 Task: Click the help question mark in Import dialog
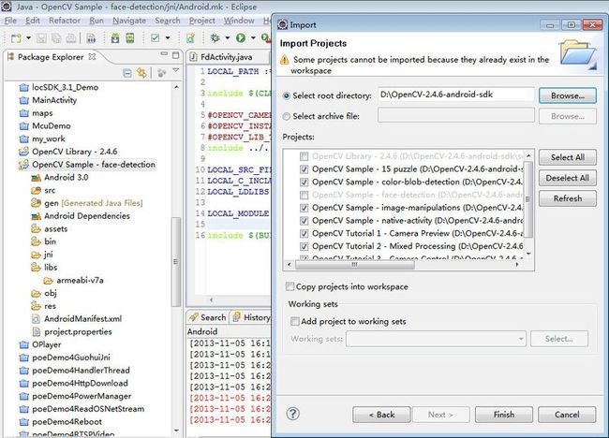click(293, 414)
